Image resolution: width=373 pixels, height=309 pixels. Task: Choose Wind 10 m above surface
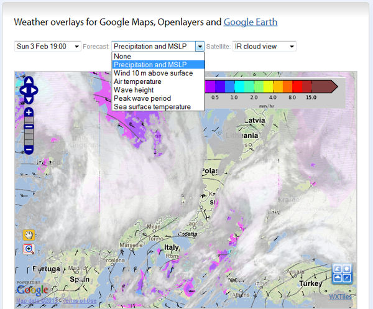158,73
